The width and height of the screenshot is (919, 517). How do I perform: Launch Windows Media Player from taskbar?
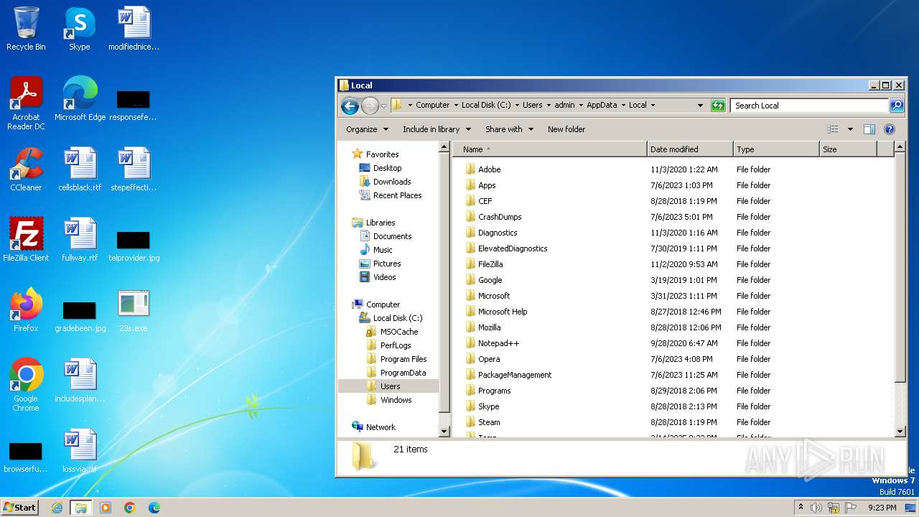pos(106,508)
